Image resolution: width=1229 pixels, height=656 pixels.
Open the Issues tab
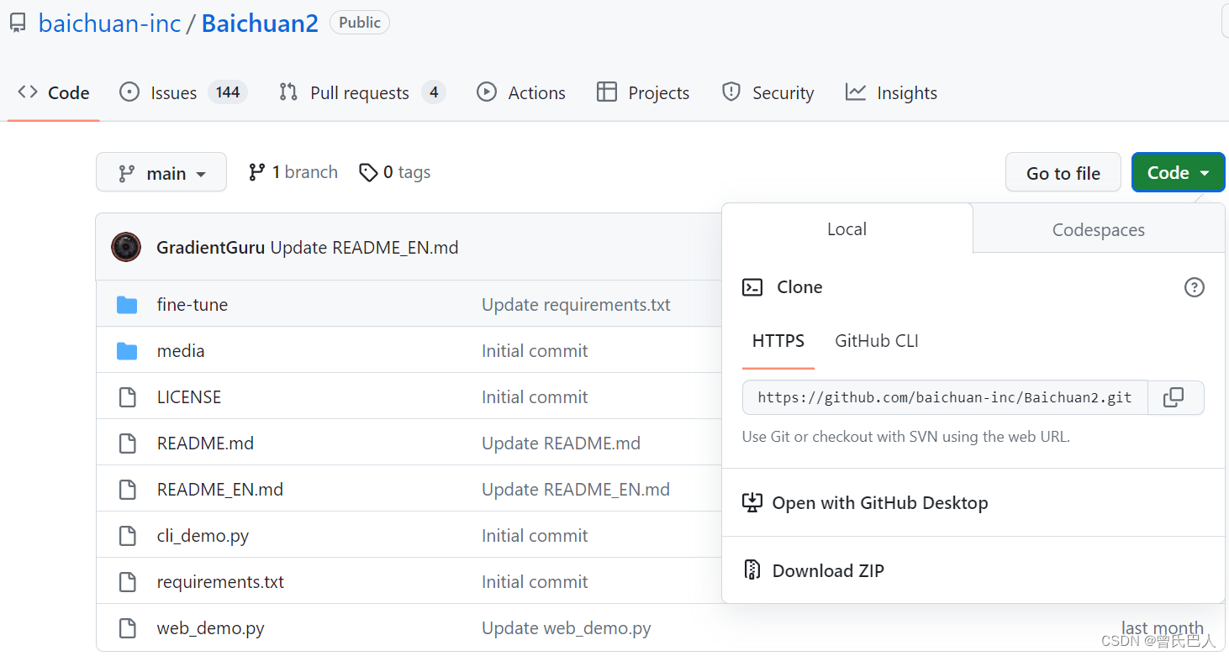point(183,92)
